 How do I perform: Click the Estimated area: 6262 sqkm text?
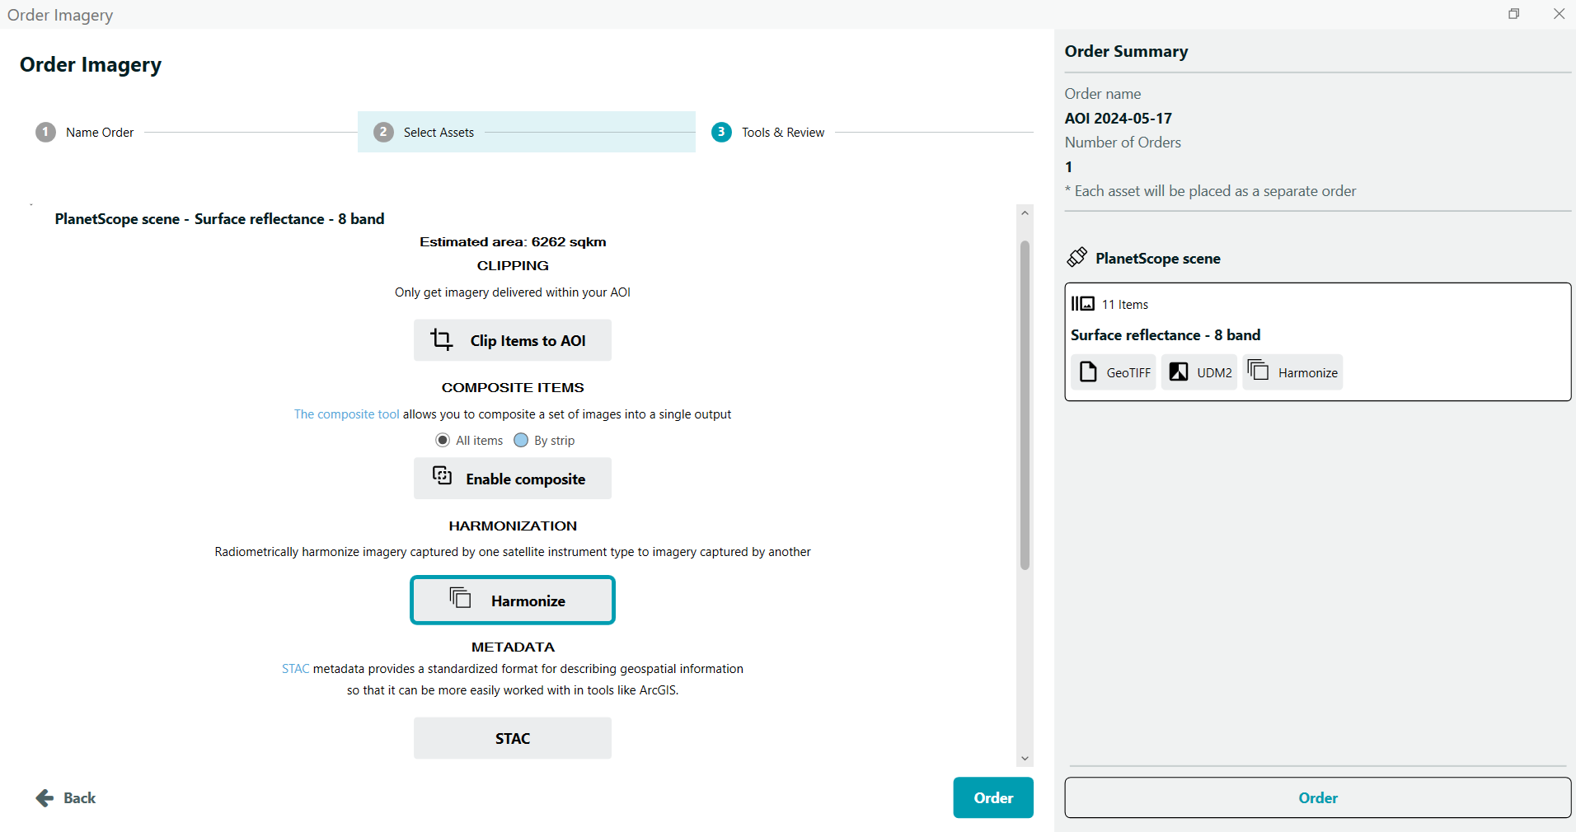pos(513,241)
